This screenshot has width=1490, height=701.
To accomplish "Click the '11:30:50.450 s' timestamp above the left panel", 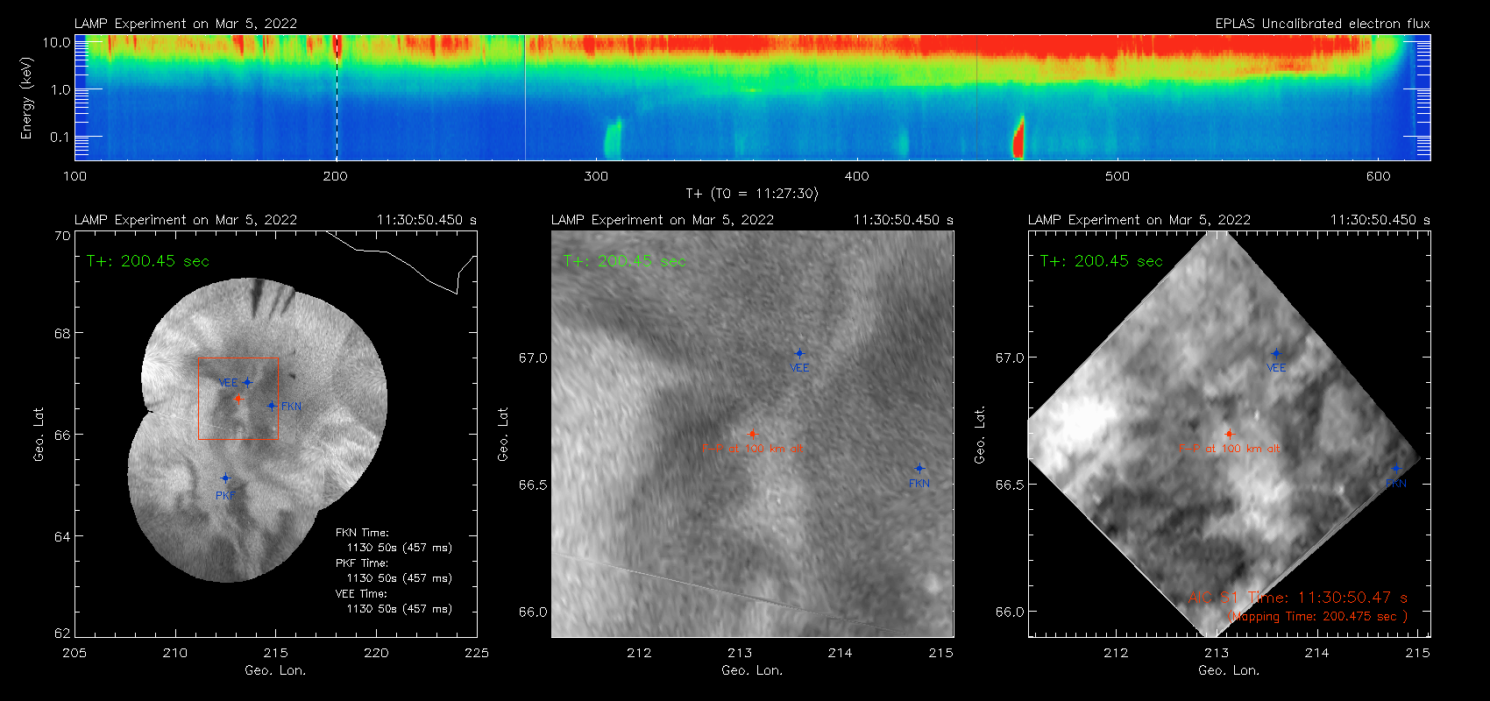I will pyautogui.click(x=427, y=220).
